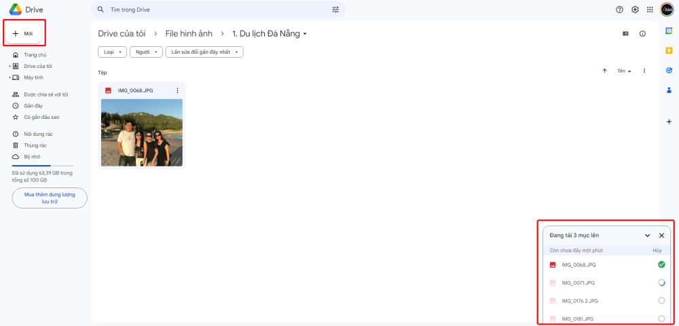The height and width of the screenshot is (326, 679).
Task: Open search filter options icon
Action: pos(335,10)
